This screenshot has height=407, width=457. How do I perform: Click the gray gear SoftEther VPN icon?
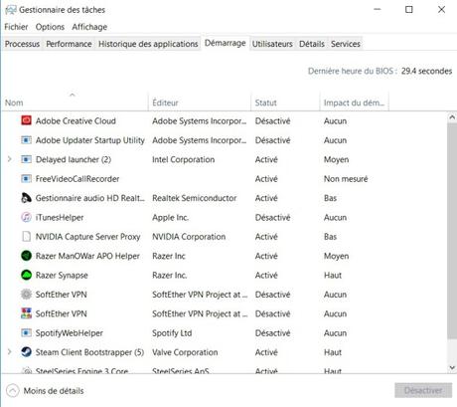[26, 294]
